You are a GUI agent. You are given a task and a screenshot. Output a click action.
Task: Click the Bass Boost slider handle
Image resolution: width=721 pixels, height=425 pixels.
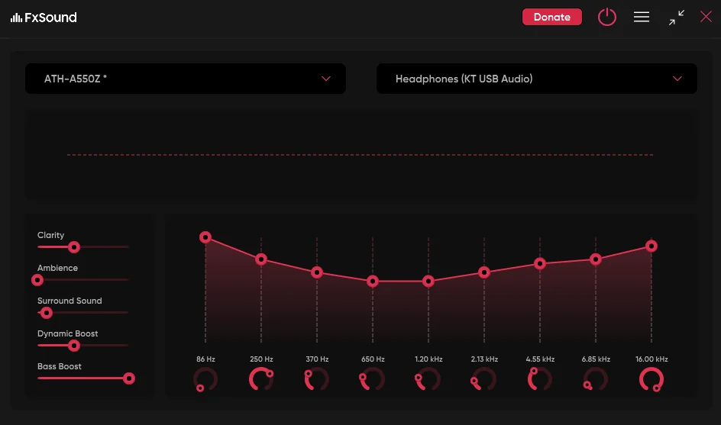pyautogui.click(x=129, y=378)
